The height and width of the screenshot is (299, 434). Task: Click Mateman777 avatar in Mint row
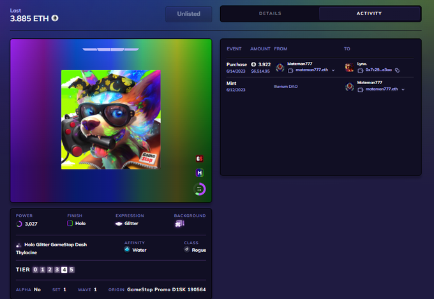[x=350, y=87]
